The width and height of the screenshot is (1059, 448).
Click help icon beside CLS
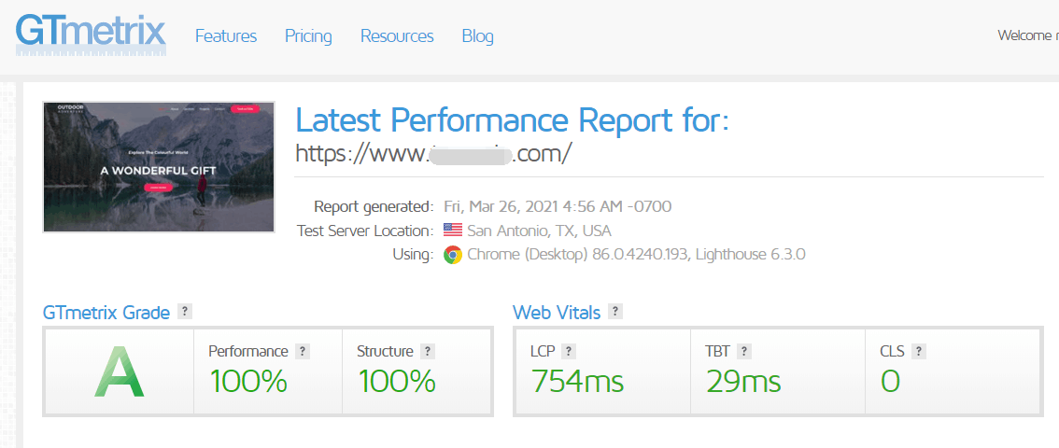(x=918, y=352)
